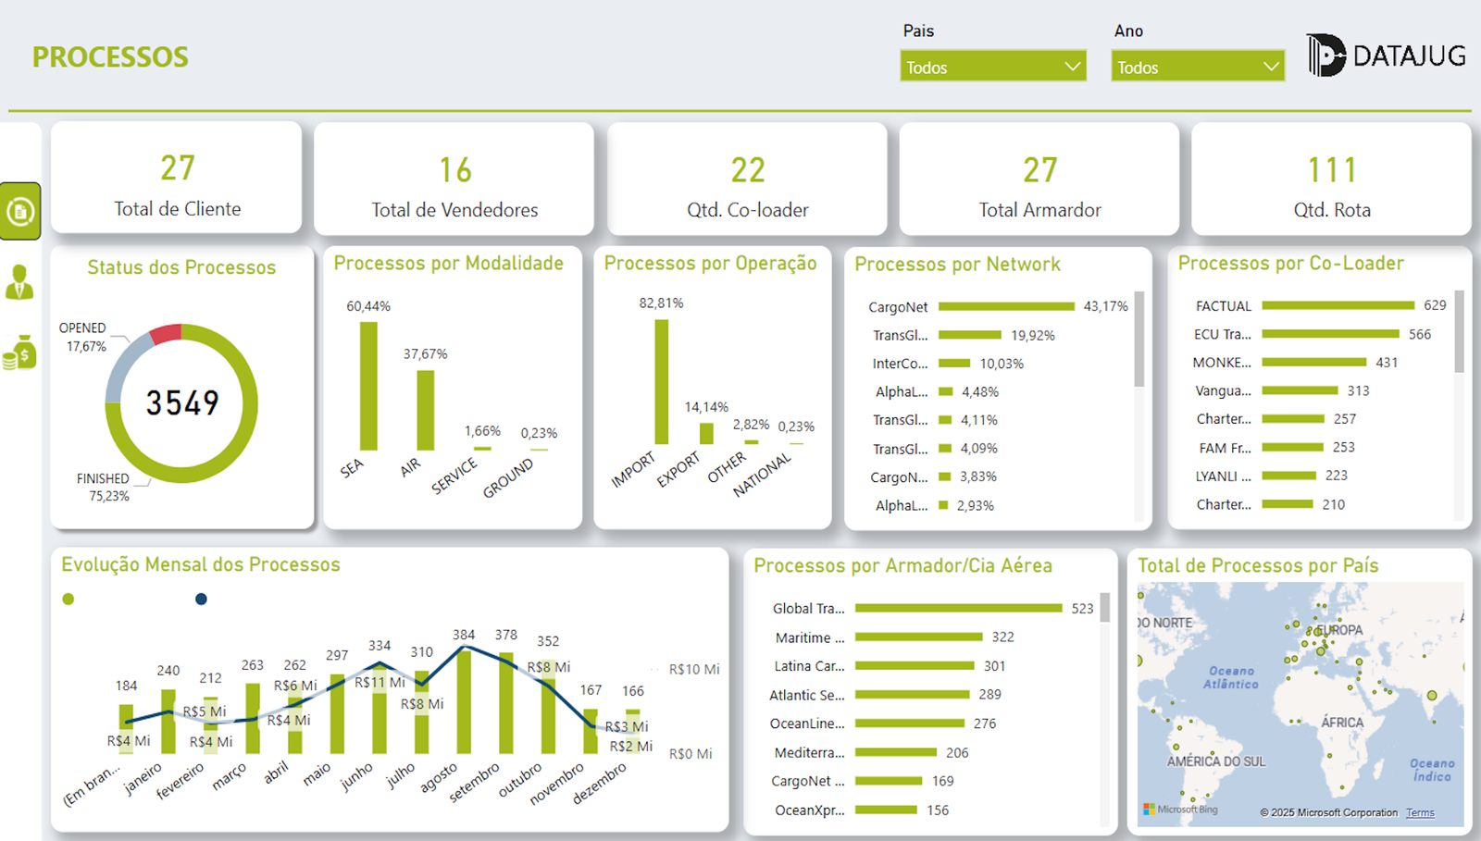The width and height of the screenshot is (1481, 841).
Task: Click the CargoNet bar in Processos por Network
Action: tap(1006, 306)
